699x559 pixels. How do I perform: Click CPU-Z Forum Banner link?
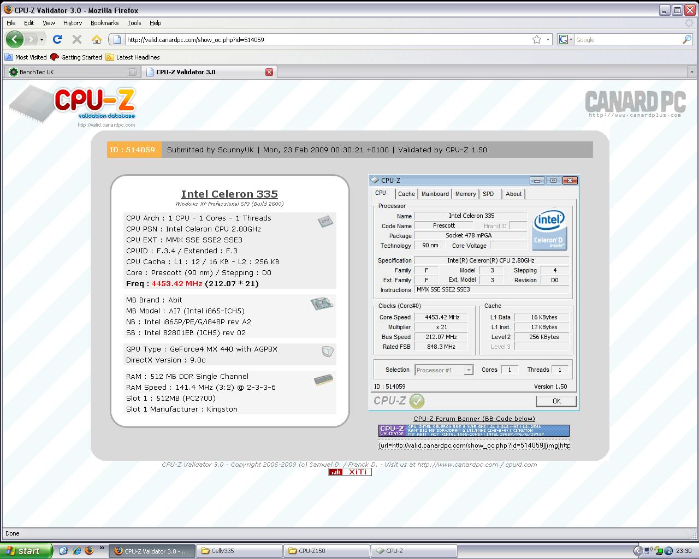(474, 419)
